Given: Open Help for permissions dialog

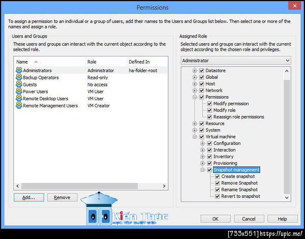Looking at the screenshot, I should 283,219.
